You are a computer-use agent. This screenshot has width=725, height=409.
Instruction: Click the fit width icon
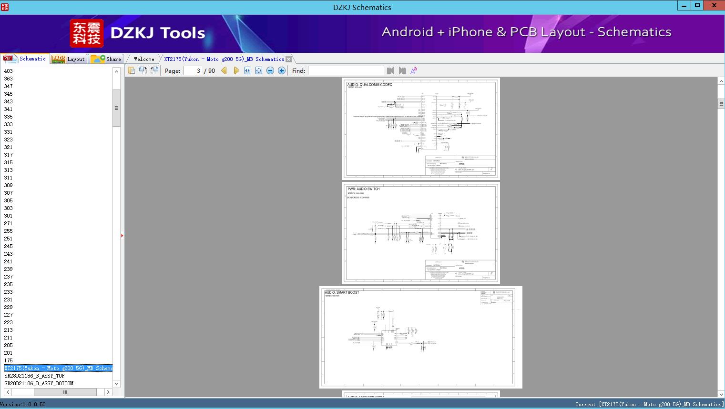point(247,70)
